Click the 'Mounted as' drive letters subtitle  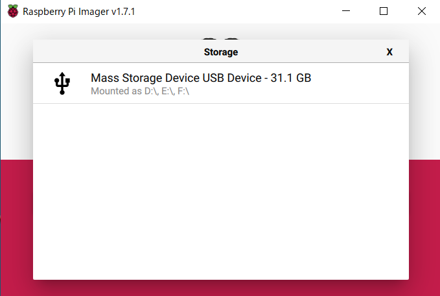(140, 91)
